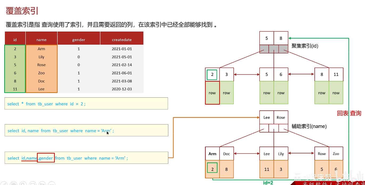Click leaf key 3 in clustered index
The image size is (365, 185).
click(x=226, y=75)
